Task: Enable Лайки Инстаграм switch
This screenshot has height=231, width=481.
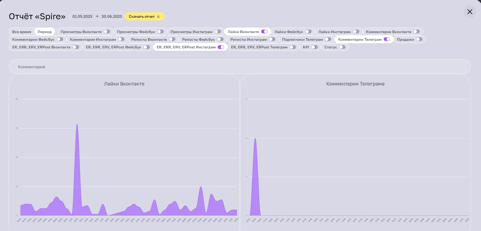Action: (356, 31)
